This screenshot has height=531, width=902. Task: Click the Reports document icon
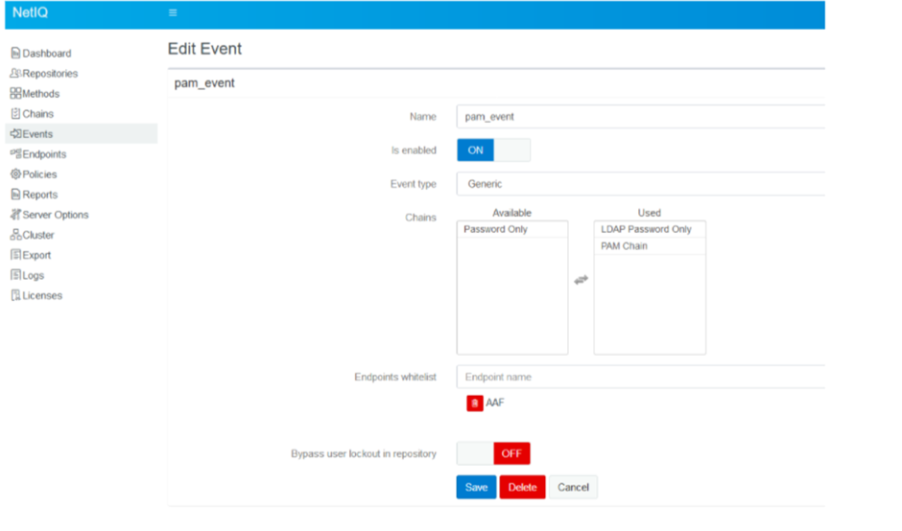pyautogui.click(x=15, y=195)
